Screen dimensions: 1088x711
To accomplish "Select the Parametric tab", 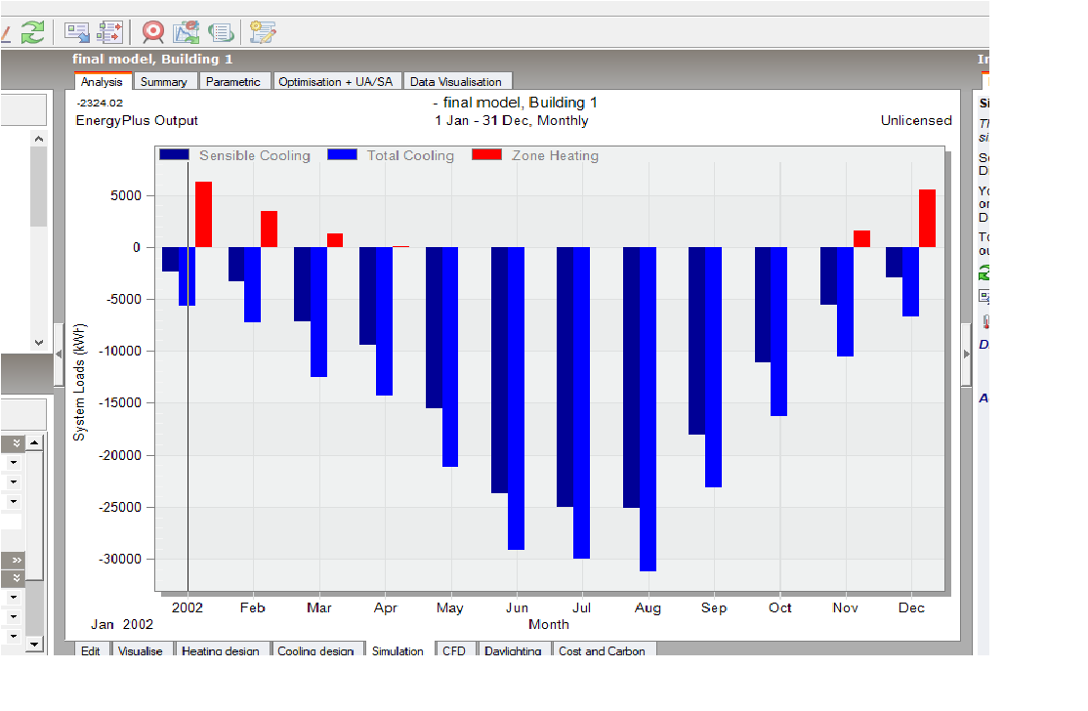I will pyautogui.click(x=233, y=82).
